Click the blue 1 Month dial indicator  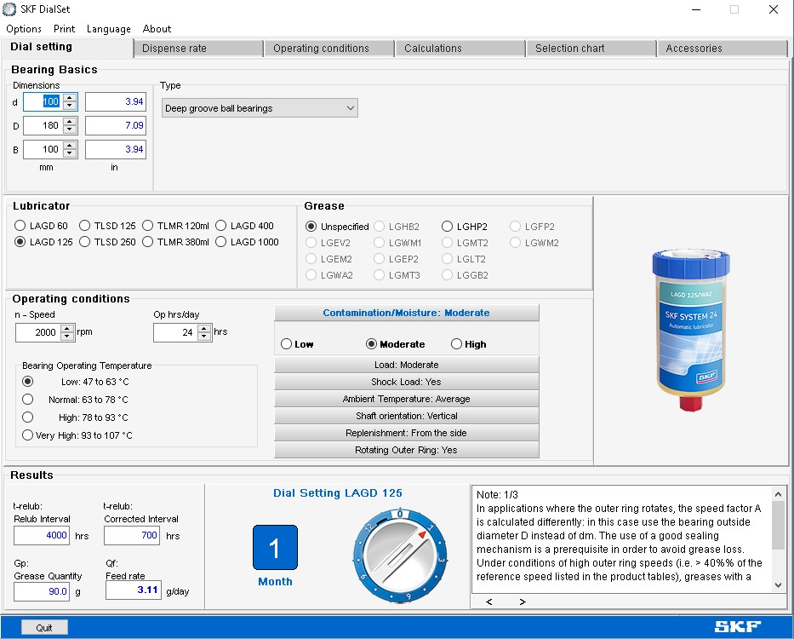(x=275, y=548)
